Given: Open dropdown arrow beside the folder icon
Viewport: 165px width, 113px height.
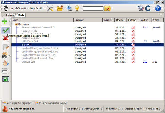Looking at the screenshot, I should (64, 8).
